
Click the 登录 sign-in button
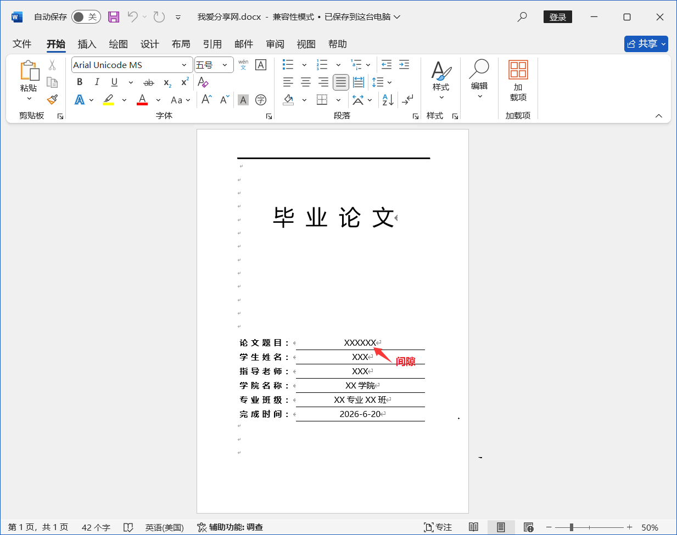pos(558,17)
